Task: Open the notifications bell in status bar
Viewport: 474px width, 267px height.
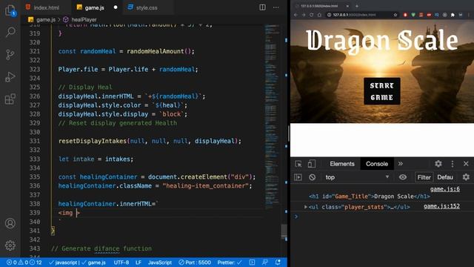Action: click(278, 262)
